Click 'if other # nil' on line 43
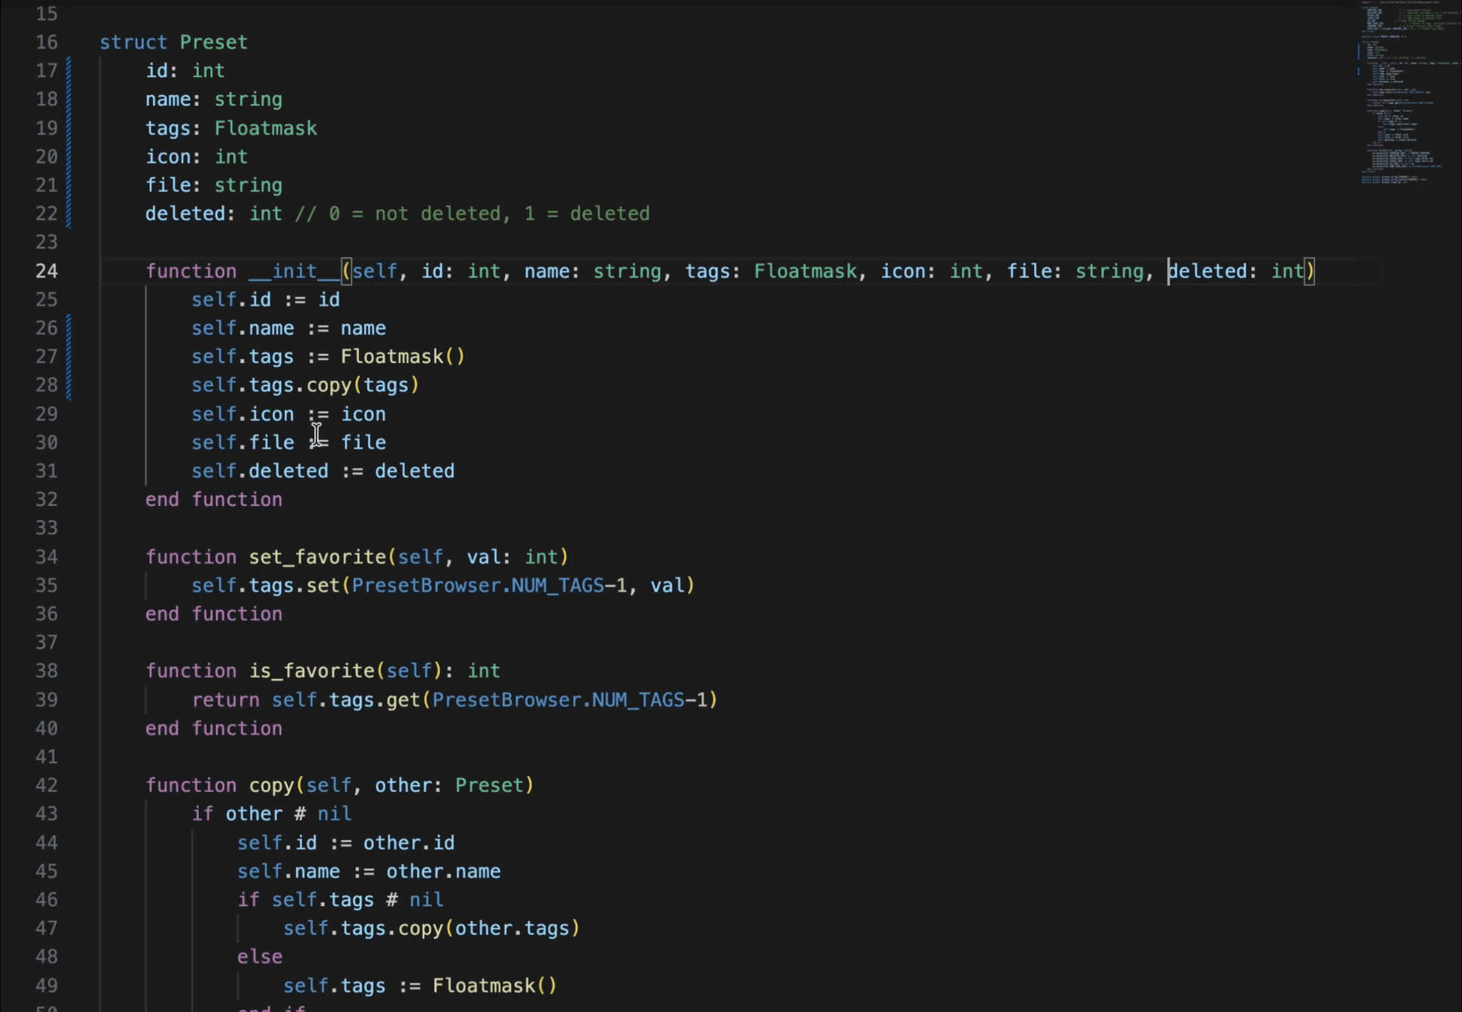This screenshot has height=1012, width=1462. pyautogui.click(x=272, y=814)
